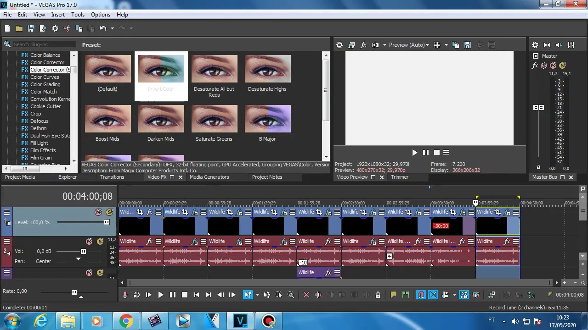Toggle Split Screen View in the preview

tap(375, 45)
